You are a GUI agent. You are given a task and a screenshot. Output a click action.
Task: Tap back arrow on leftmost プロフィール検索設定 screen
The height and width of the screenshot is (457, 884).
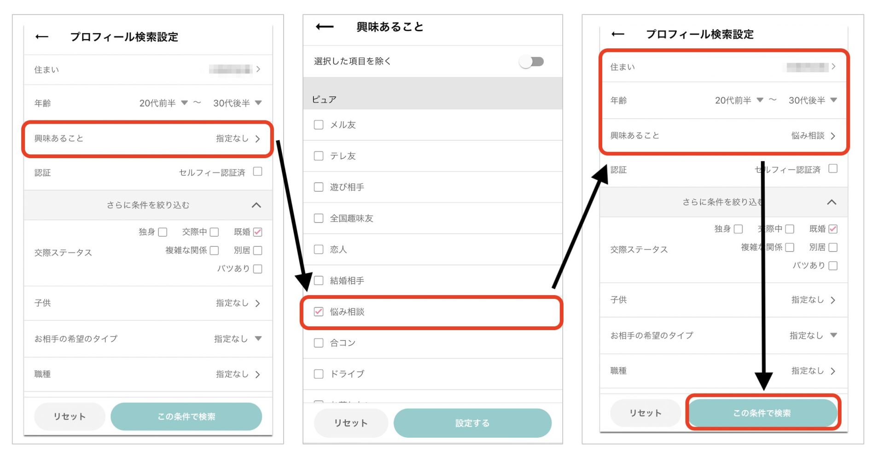(x=42, y=37)
